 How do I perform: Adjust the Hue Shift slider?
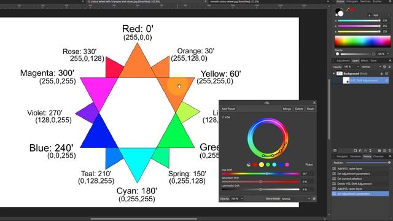pyautogui.click(x=260, y=174)
